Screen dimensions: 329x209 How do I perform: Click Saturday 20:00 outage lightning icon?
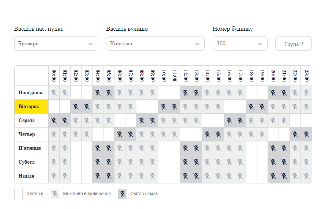273,162
